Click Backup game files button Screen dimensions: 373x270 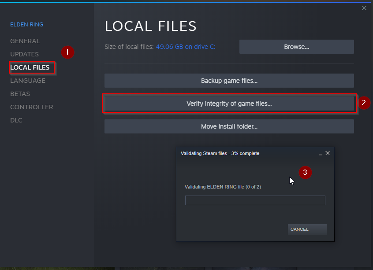click(229, 81)
